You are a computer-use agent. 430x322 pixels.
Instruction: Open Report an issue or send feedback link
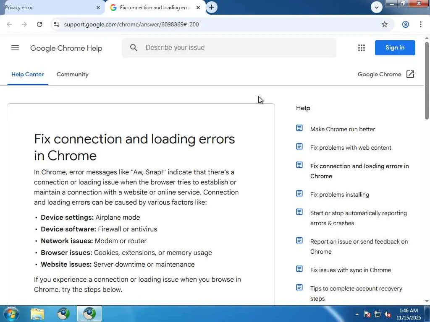359,247
